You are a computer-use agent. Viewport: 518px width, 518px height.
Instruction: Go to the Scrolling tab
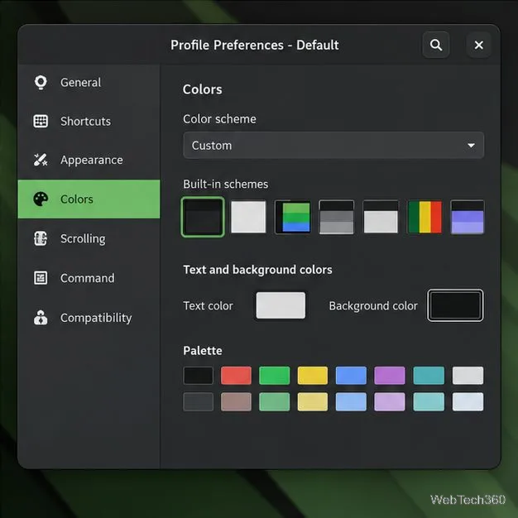(89, 238)
